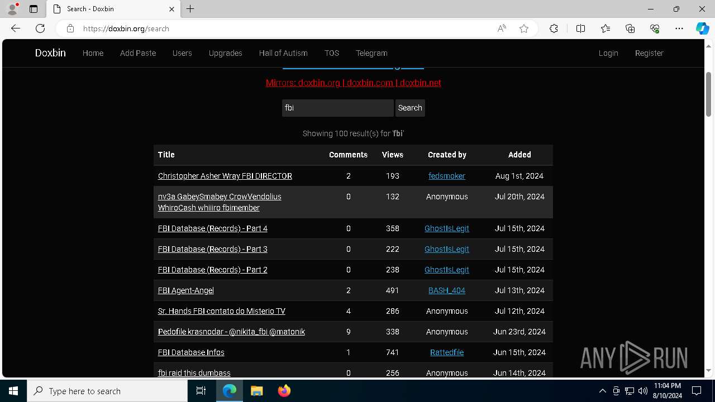This screenshot has height=402, width=715.
Task: Click the Login link
Action: 608,53
